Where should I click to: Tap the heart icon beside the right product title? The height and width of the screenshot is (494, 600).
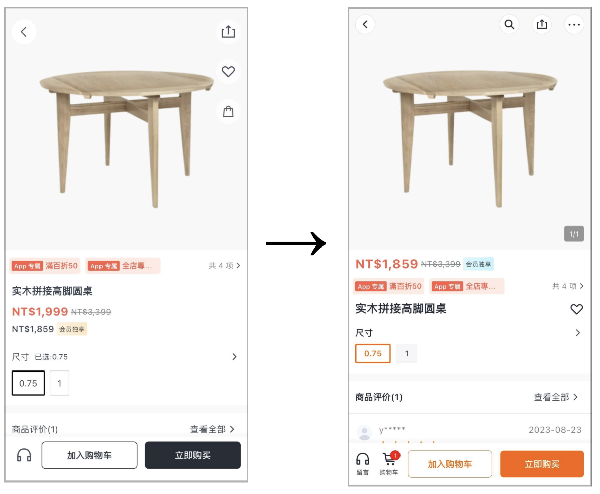pos(576,309)
